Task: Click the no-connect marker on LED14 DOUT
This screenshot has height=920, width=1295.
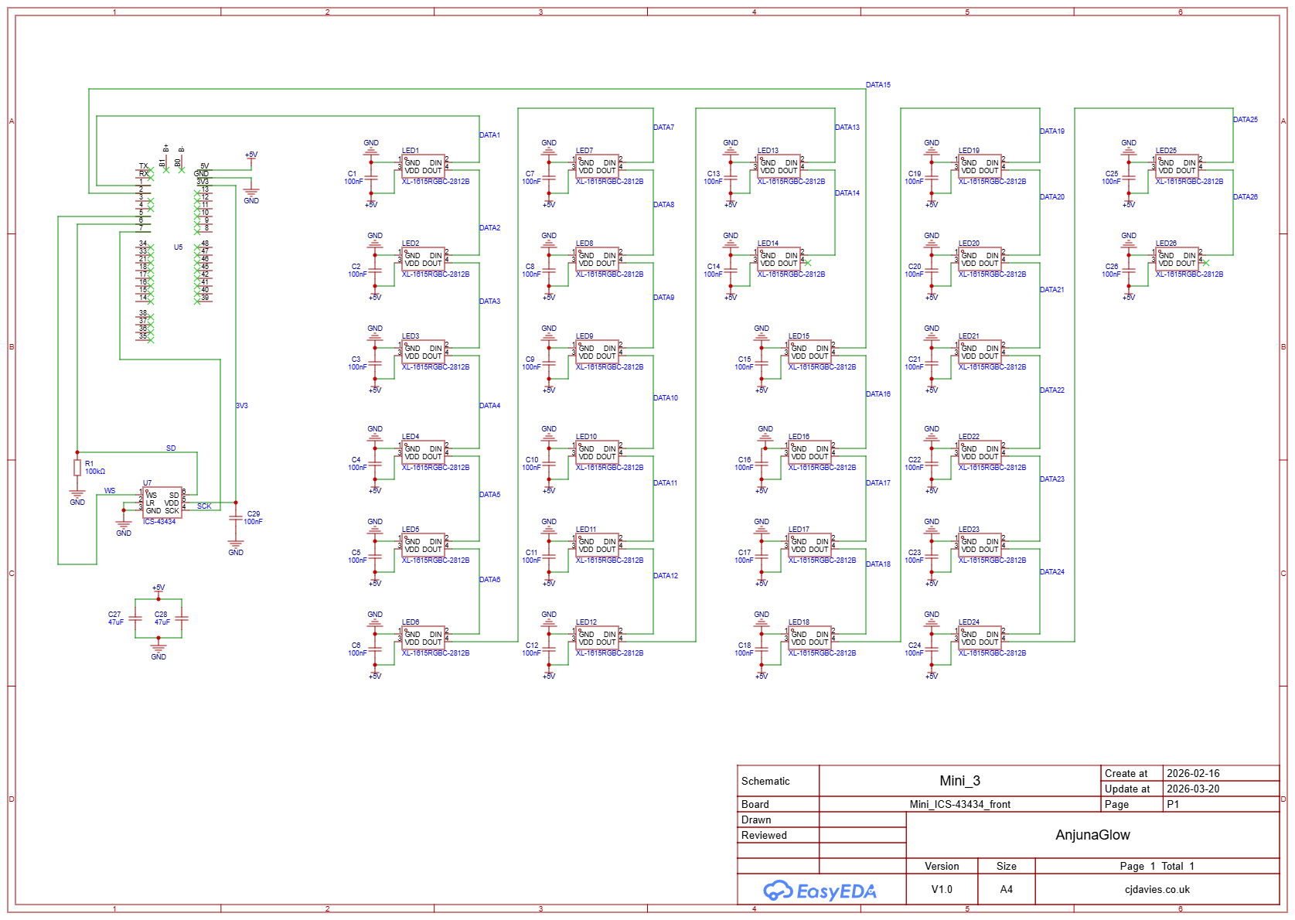Action: pyautogui.click(x=808, y=263)
